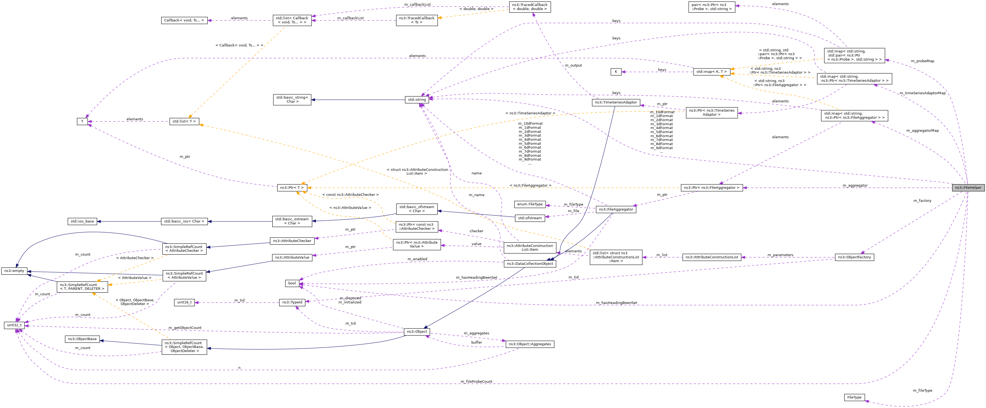The height and width of the screenshot is (408, 986).
Task: Click the ns3::TracedCallback< double, double > node
Action: click(x=530, y=7)
